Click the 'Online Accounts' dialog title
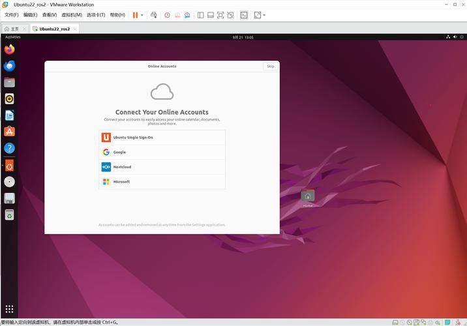 162,67
